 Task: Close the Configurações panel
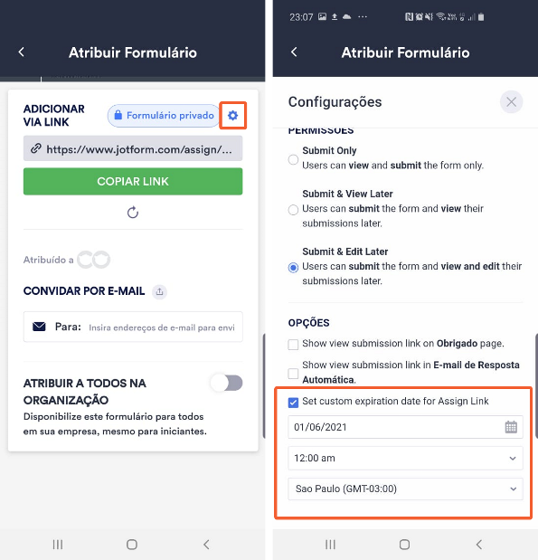(511, 102)
